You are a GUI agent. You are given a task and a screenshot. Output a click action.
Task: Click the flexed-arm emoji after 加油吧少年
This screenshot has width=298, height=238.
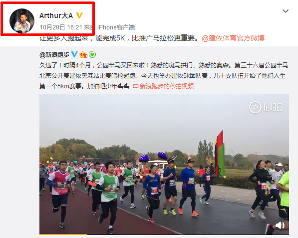(123, 86)
